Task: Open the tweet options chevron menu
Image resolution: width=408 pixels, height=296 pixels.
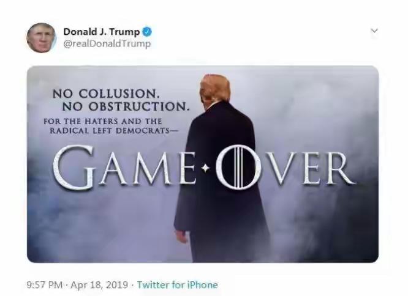Action: pyautogui.click(x=375, y=31)
